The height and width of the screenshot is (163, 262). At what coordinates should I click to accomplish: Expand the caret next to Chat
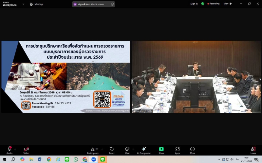coord(133,149)
